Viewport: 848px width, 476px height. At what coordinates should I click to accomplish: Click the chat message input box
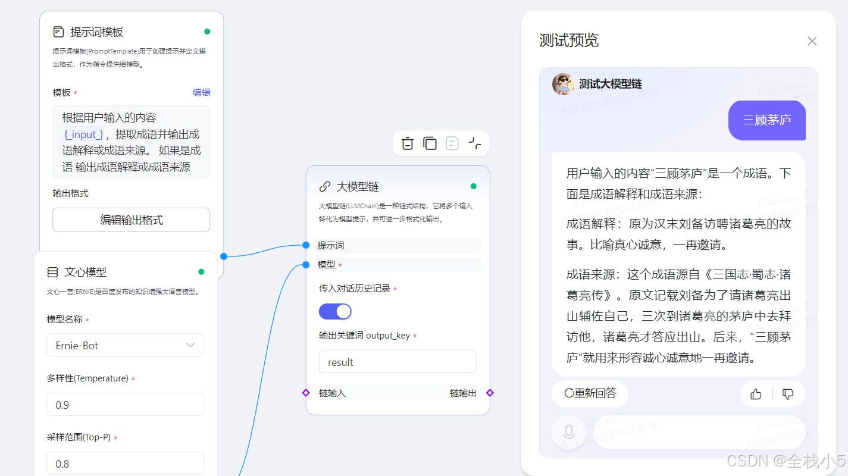pos(699,432)
